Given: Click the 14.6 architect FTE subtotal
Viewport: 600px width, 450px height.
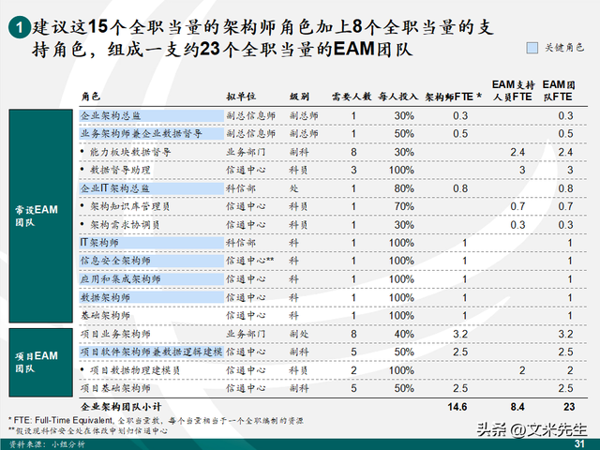Looking at the screenshot, I should [458, 407].
